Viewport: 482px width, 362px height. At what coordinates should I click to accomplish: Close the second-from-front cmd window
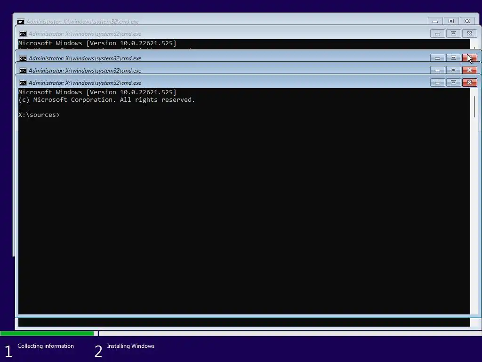pyautogui.click(x=469, y=70)
